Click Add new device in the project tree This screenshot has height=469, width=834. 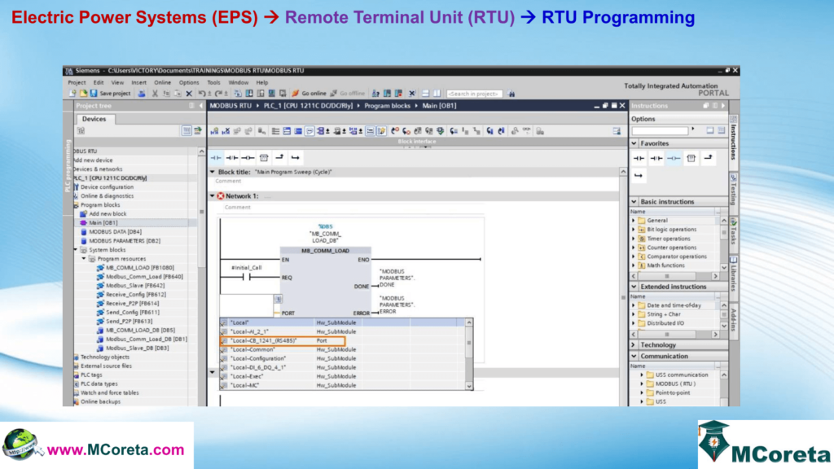click(96, 160)
